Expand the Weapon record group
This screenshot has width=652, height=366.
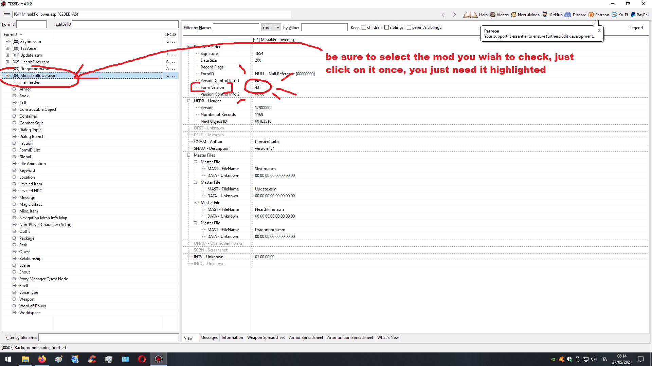(14, 299)
